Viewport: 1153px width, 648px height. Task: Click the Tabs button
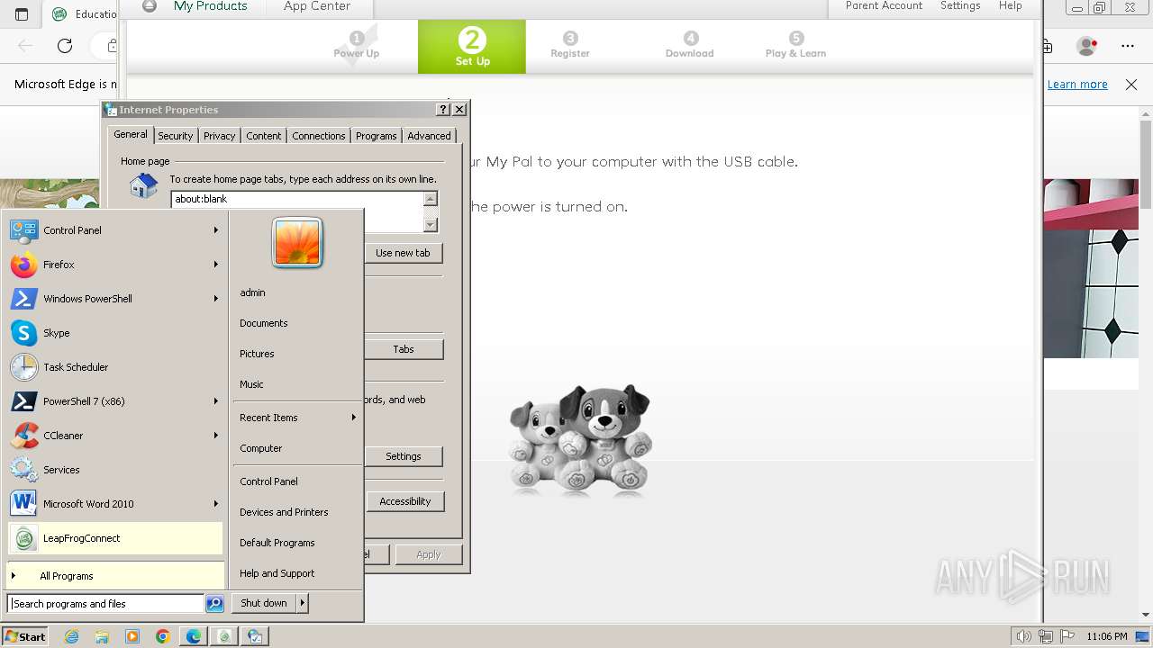pos(404,349)
